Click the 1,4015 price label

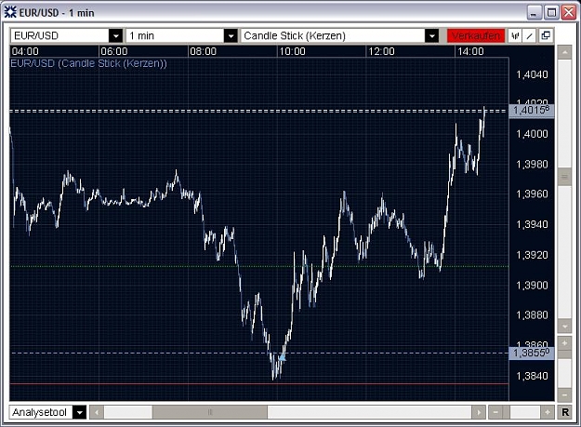pos(532,111)
